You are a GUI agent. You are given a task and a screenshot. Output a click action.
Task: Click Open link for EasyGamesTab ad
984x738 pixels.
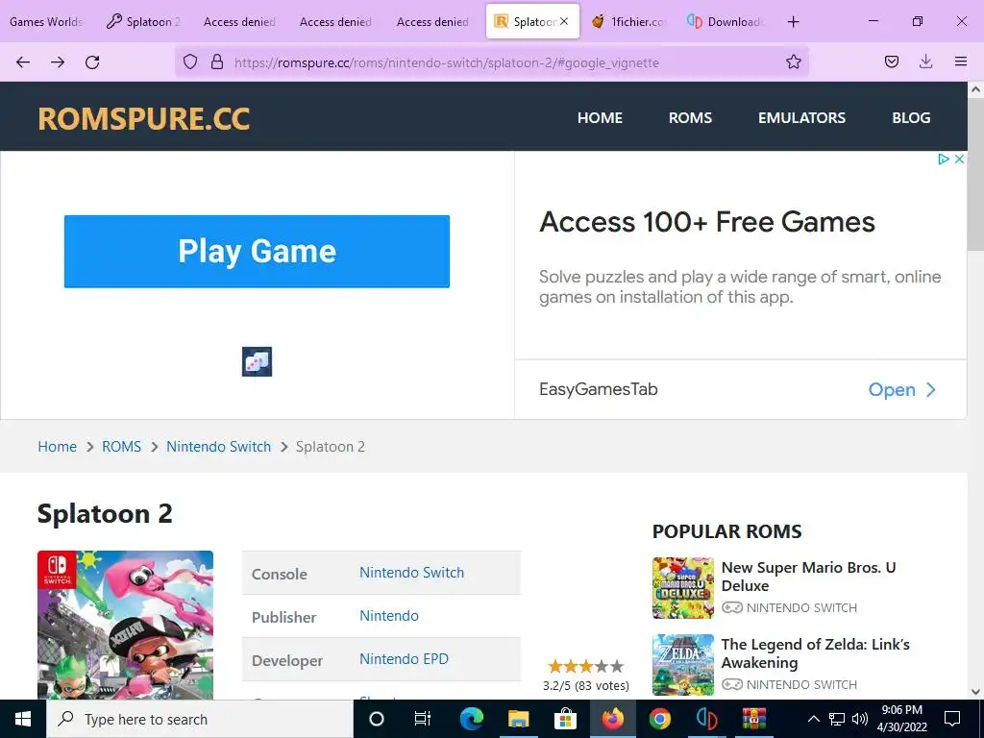click(x=901, y=389)
